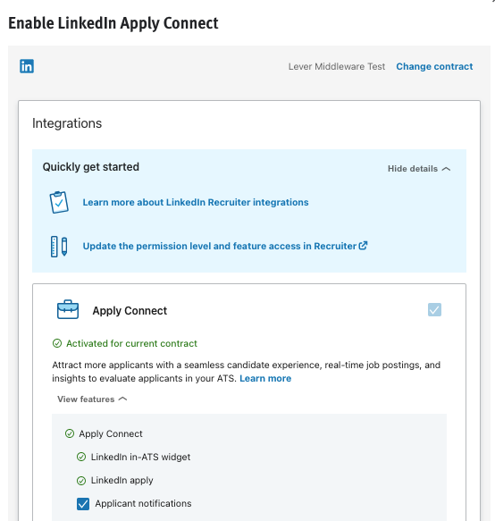Collapse the View features list

(x=92, y=399)
